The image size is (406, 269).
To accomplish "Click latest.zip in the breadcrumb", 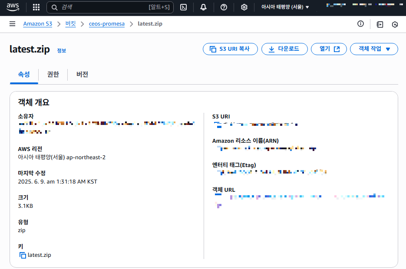I will 150,24.
